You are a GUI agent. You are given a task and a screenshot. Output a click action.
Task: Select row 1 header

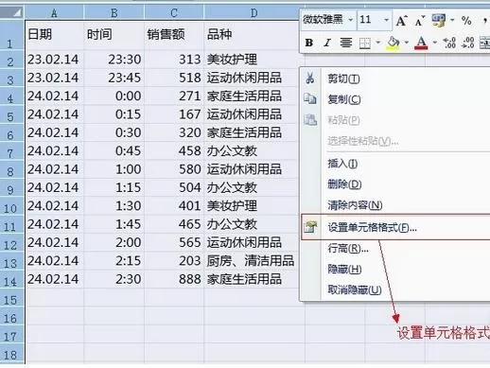[12, 35]
